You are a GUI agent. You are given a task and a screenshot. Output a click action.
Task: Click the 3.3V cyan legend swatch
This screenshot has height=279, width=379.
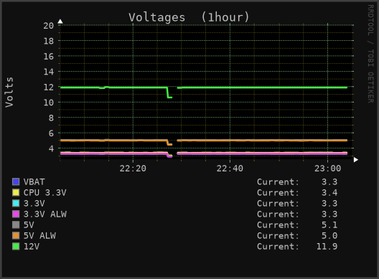(x=16, y=203)
